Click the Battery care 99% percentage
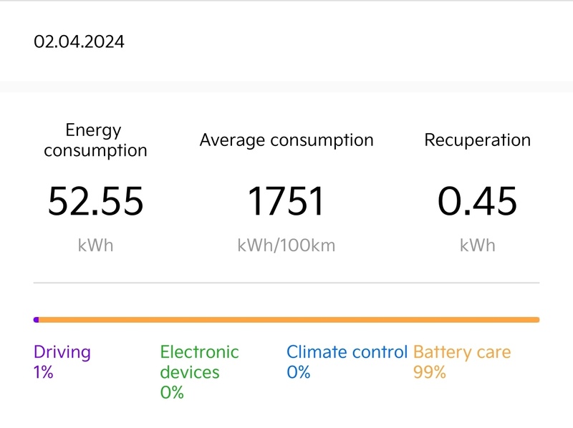Viewport: 573px width, 428px height. coord(430,372)
